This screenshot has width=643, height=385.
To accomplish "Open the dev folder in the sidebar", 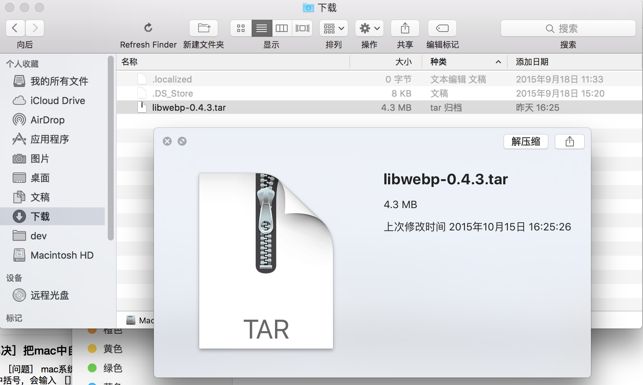I will point(52,236).
